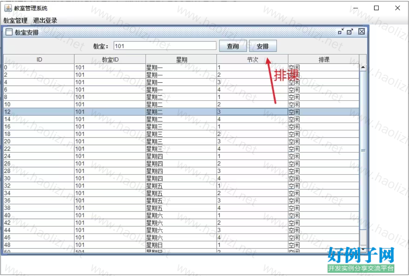
Task: Select the table row with ID 0
Action: click(x=39, y=68)
